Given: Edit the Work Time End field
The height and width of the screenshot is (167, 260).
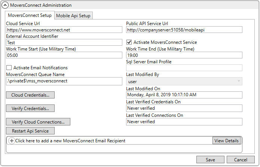Looking at the screenshot, I should point(184,55).
